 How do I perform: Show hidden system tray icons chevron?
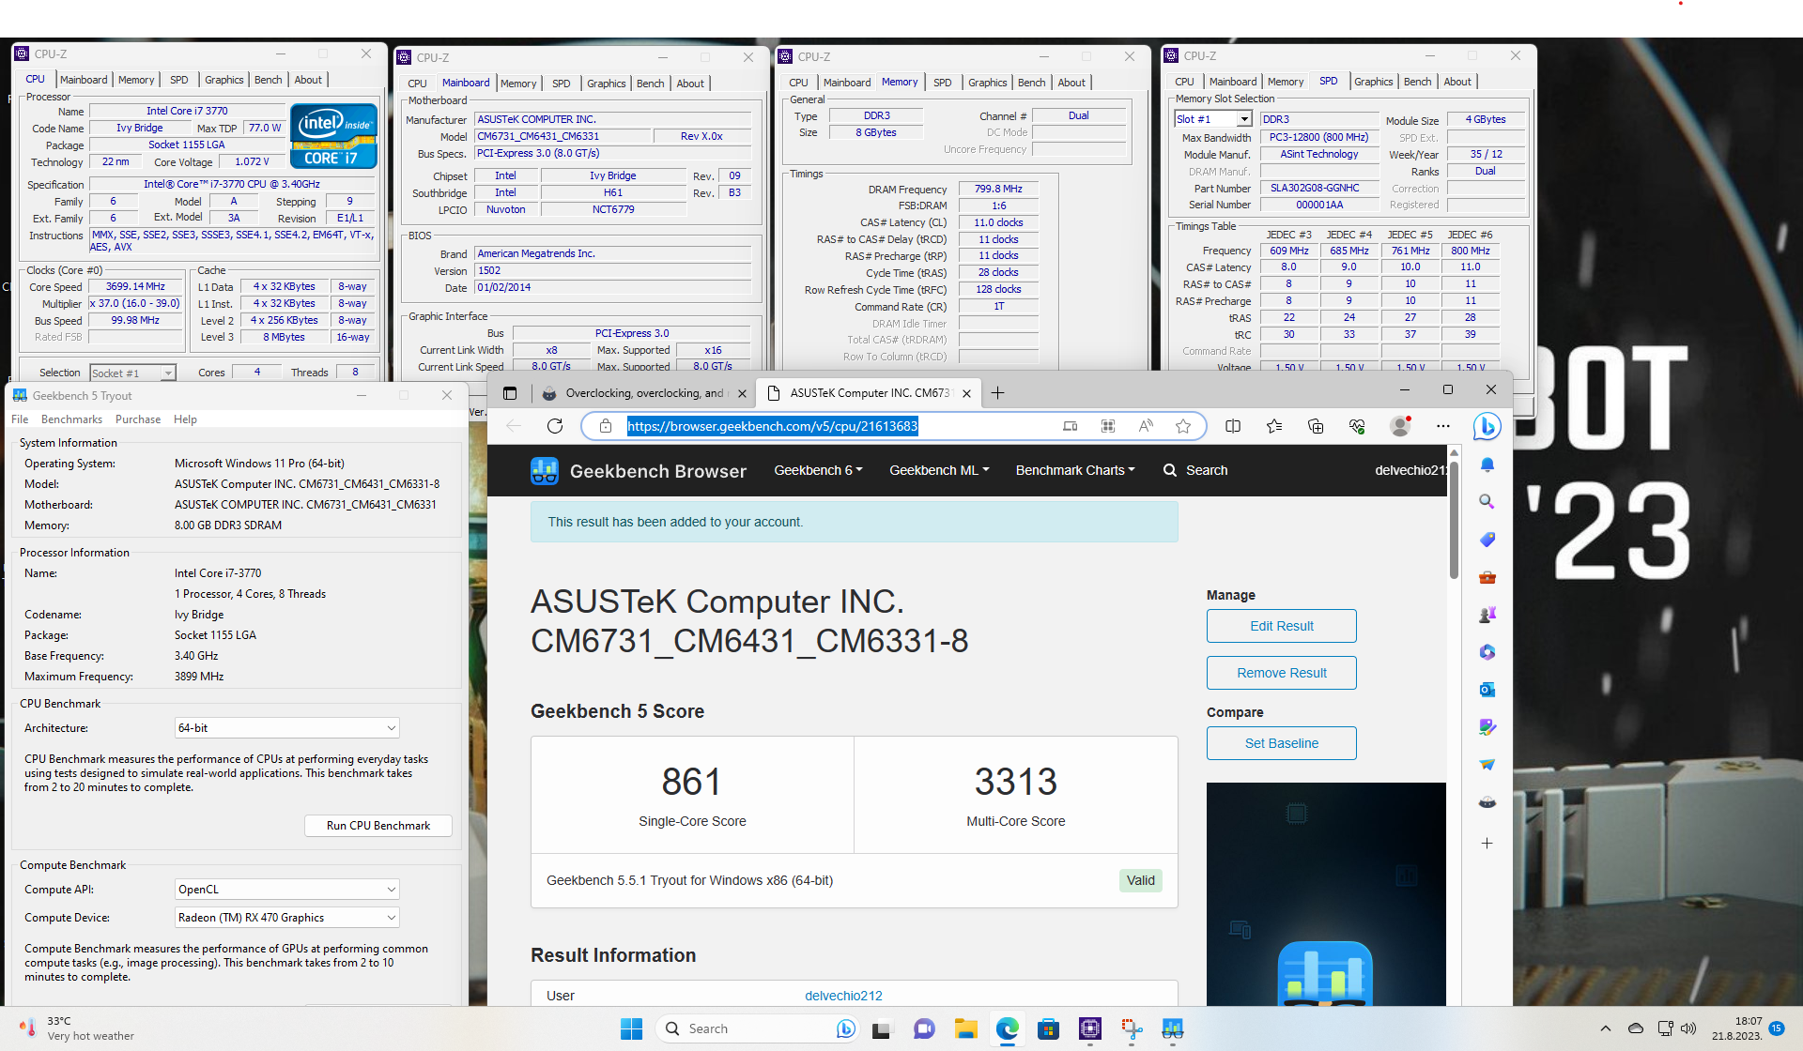coord(1606,1028)
